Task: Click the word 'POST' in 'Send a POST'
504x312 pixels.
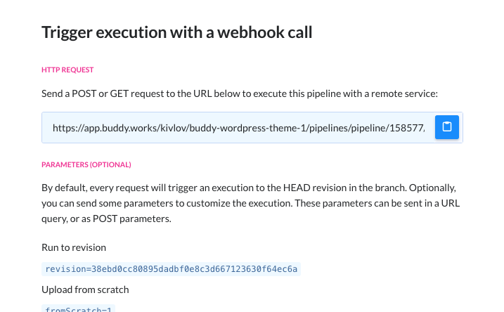Action: click(84, 93)
